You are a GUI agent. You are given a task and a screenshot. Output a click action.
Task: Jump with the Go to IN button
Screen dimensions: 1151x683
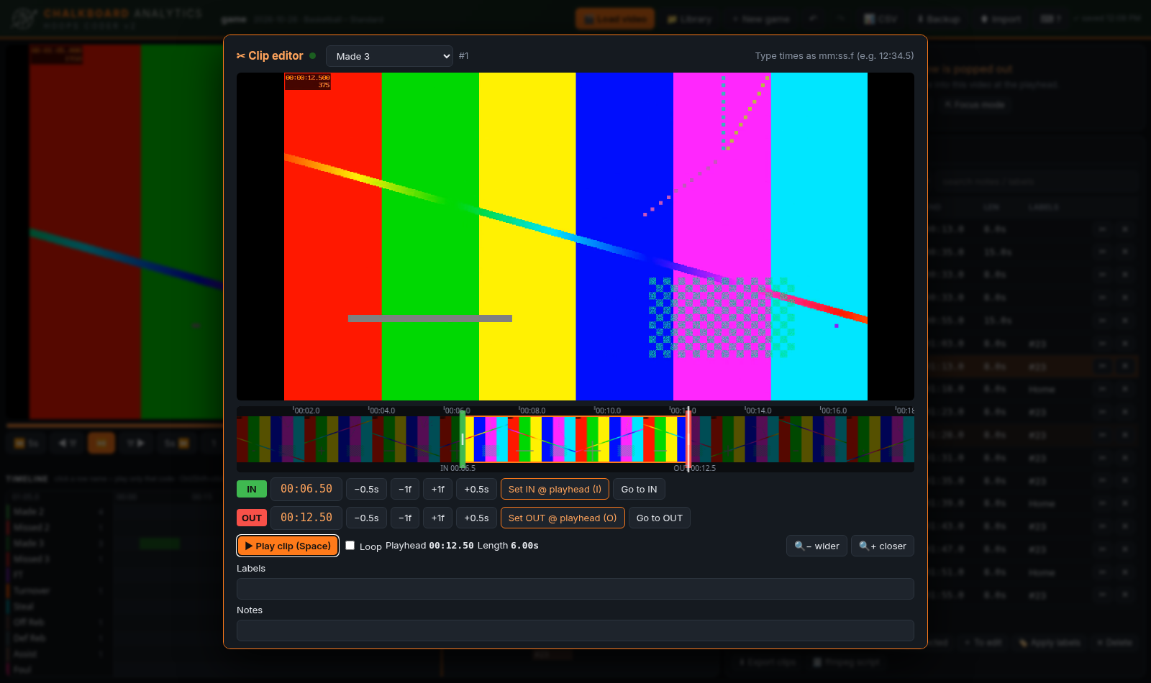pos(639,489)
